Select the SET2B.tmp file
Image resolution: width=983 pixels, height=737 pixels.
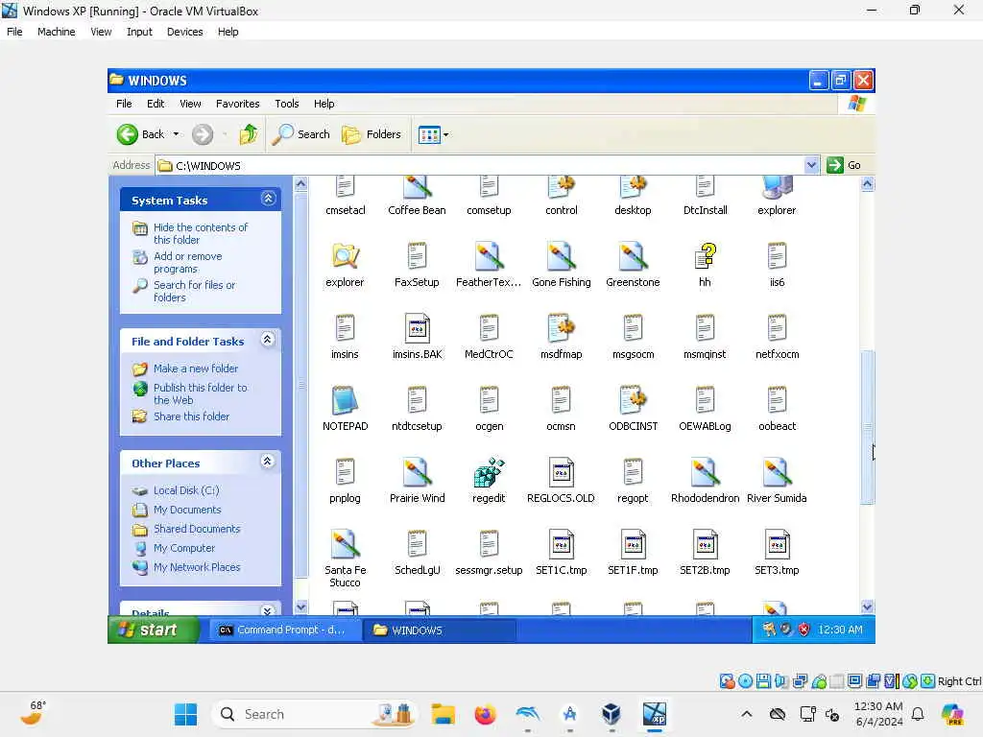pyautogui.click(x=705, y=544)
